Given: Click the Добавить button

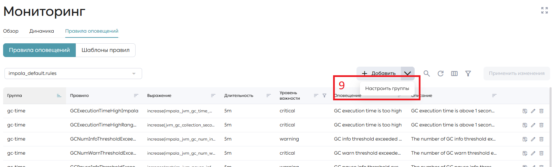Looking at the screenshot, I should coord(379,73).
